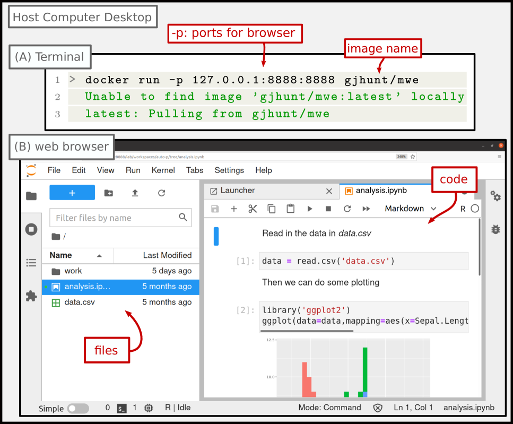This screenshot has width=513, height=424.
Task: Click the kernel status circle indicator
Action: coord(475,209)
